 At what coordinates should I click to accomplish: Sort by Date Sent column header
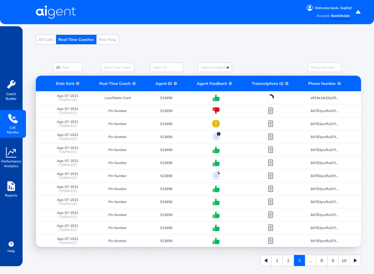(x=65, y=83)
